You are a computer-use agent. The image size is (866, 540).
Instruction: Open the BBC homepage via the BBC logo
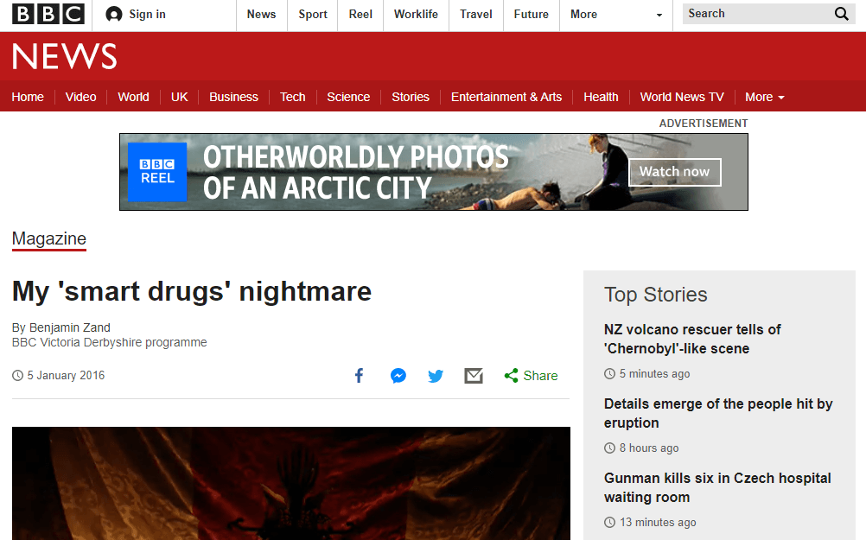(48, 14)
